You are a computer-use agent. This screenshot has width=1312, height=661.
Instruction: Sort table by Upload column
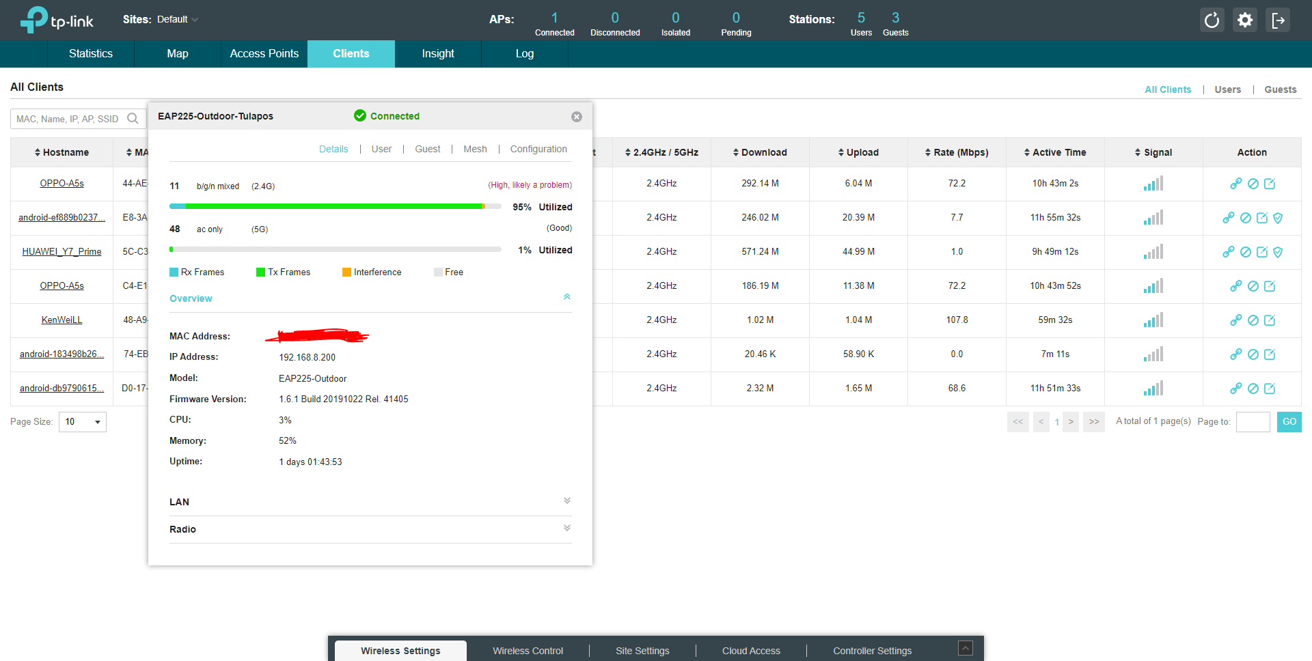[x=858, y=152]
